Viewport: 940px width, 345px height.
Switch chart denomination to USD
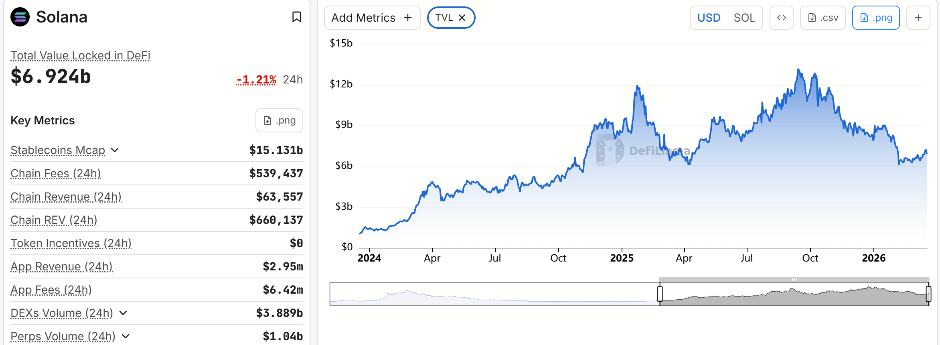coord(709,18)
